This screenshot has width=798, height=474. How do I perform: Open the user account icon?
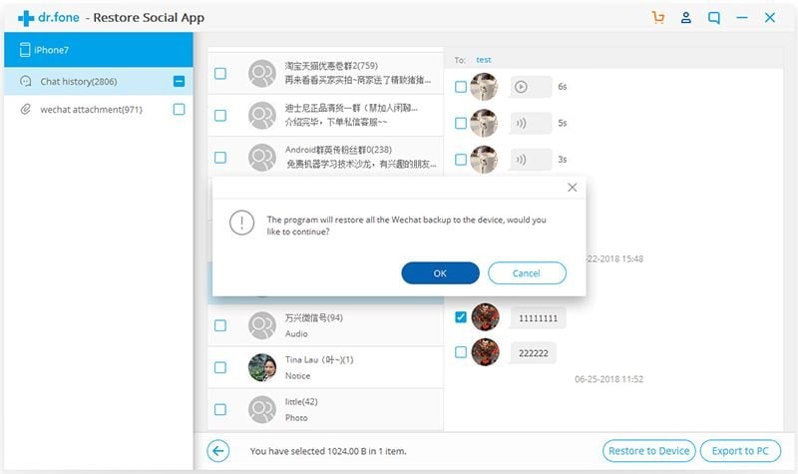686,18
